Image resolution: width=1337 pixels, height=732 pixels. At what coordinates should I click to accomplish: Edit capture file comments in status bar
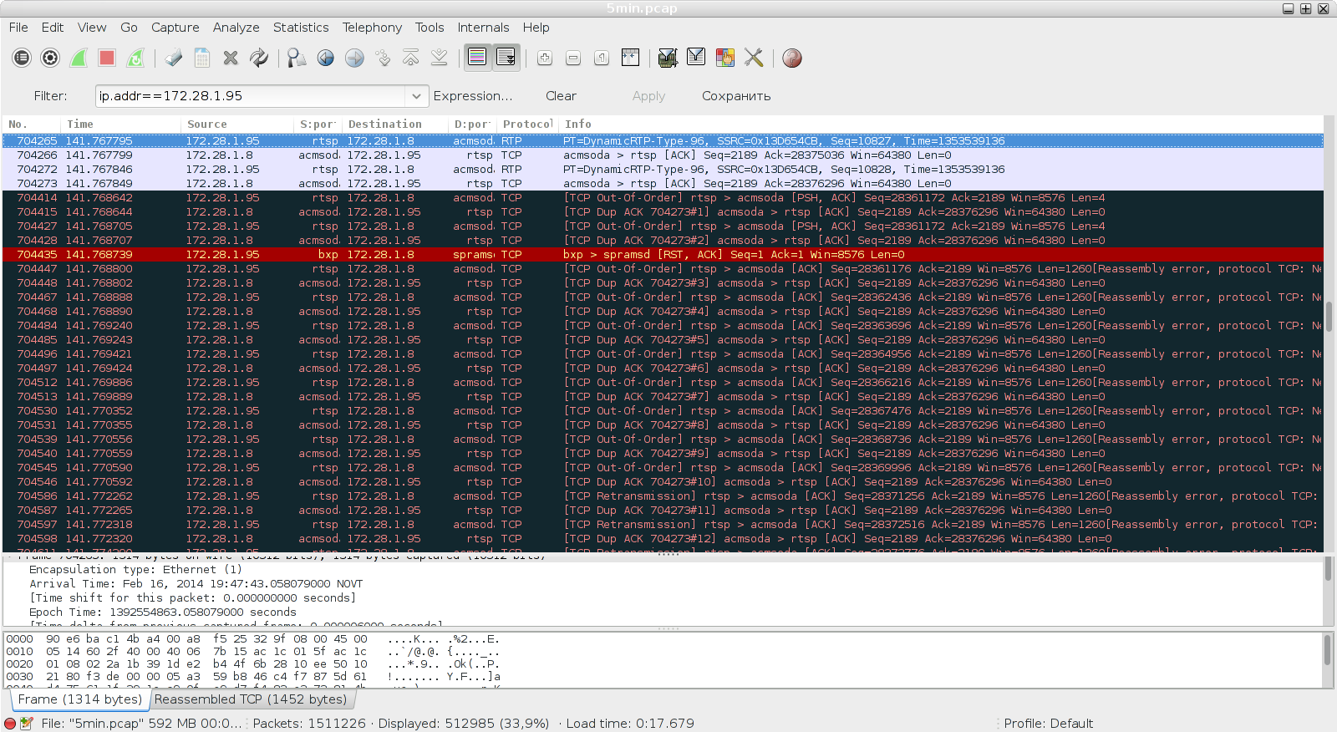[x=27, y=724]
